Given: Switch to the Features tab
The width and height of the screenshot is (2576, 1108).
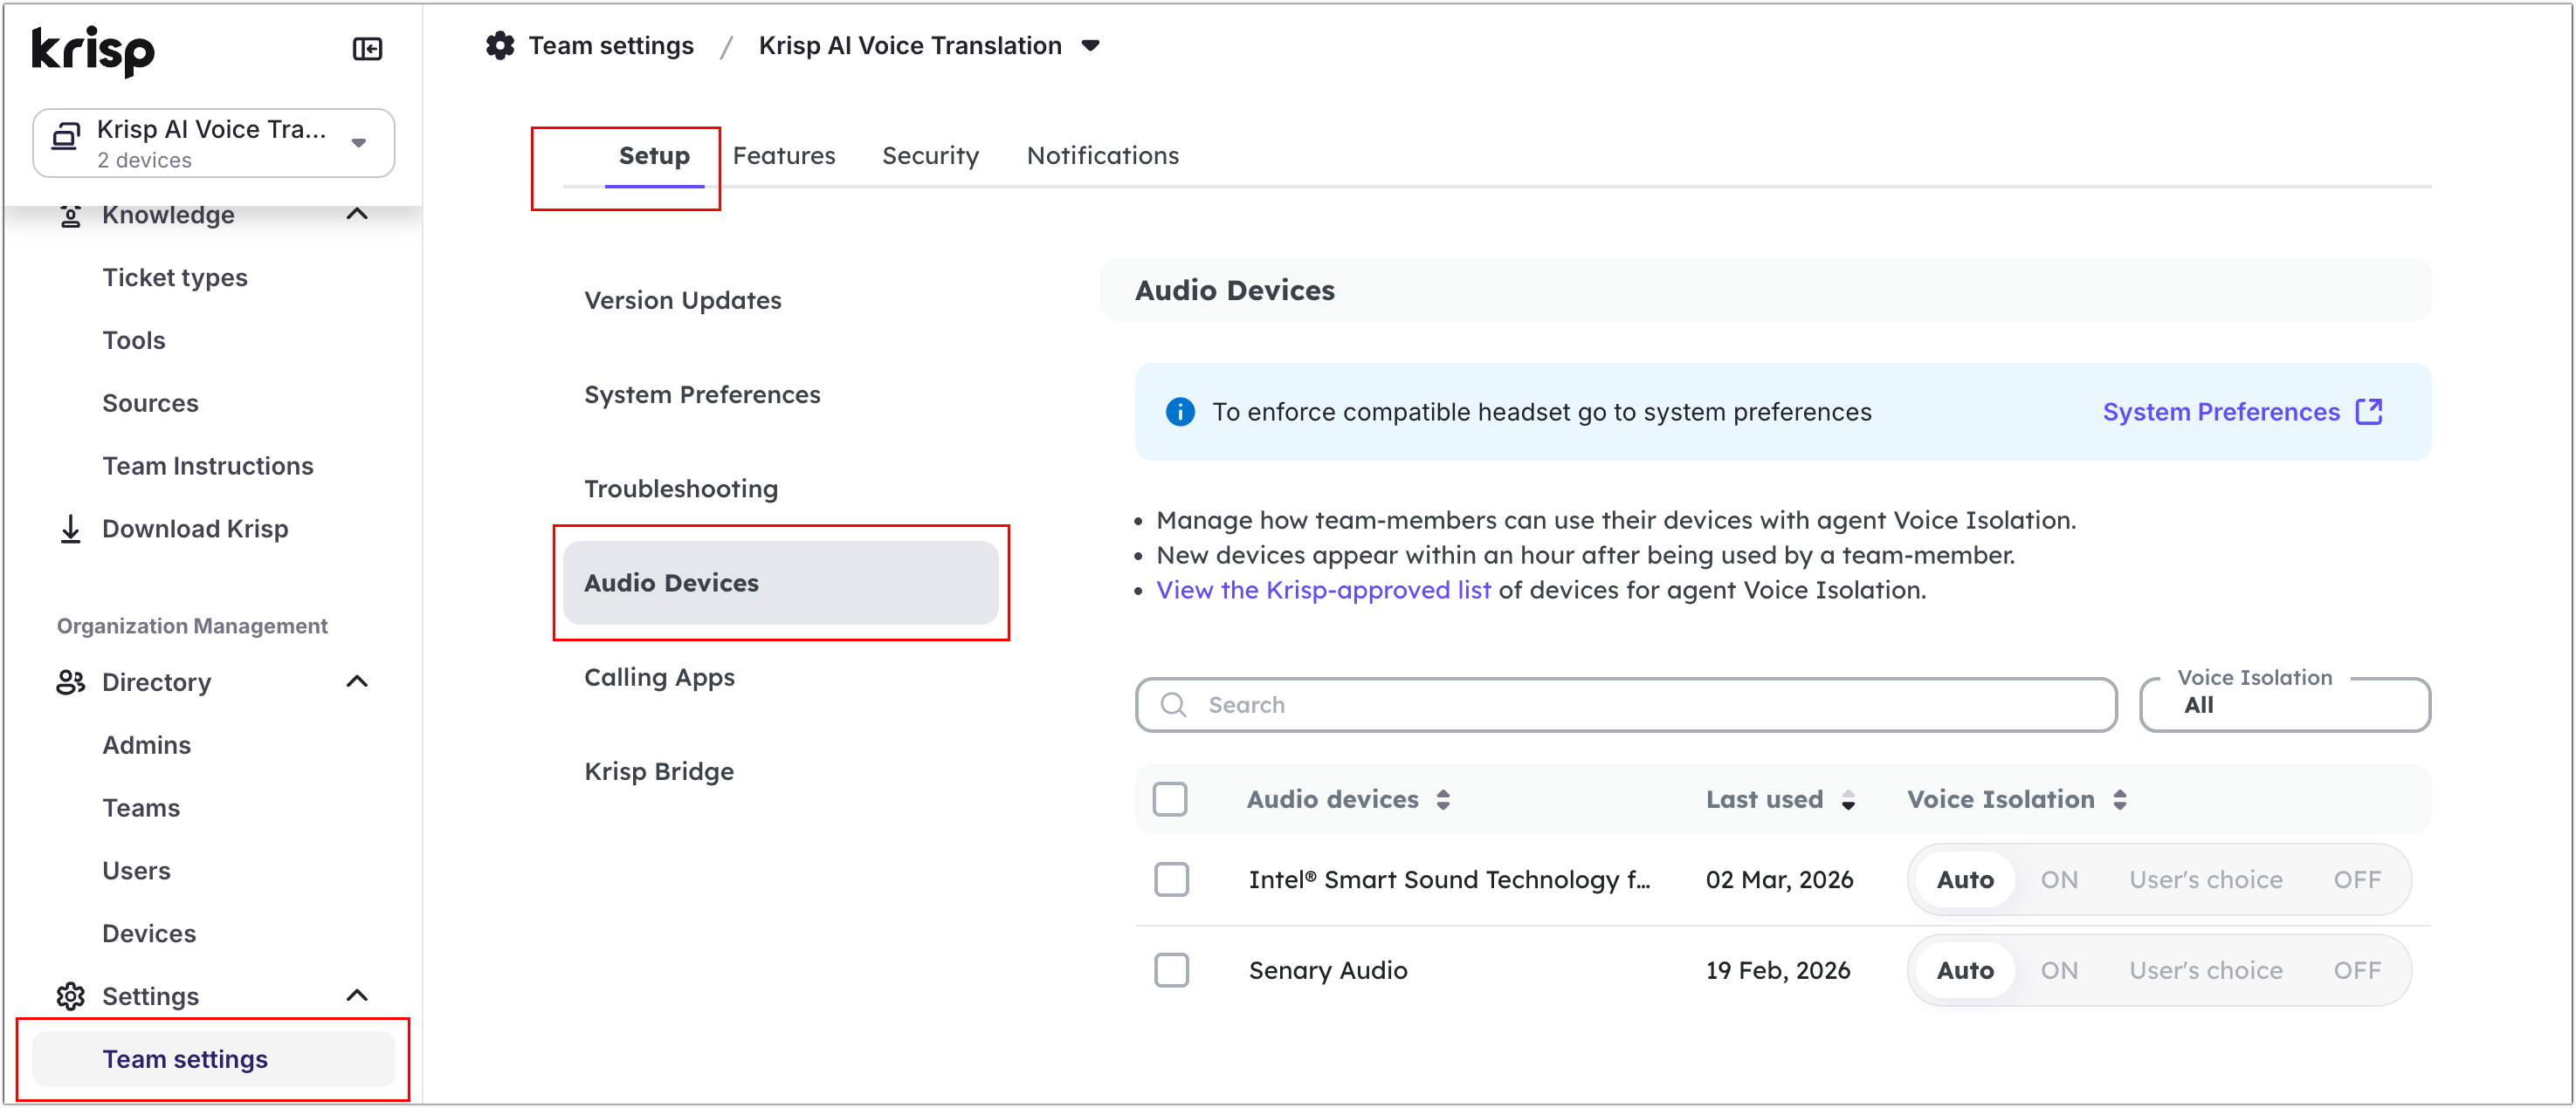Looking at the screenshot, I should [x=783, y=156].
